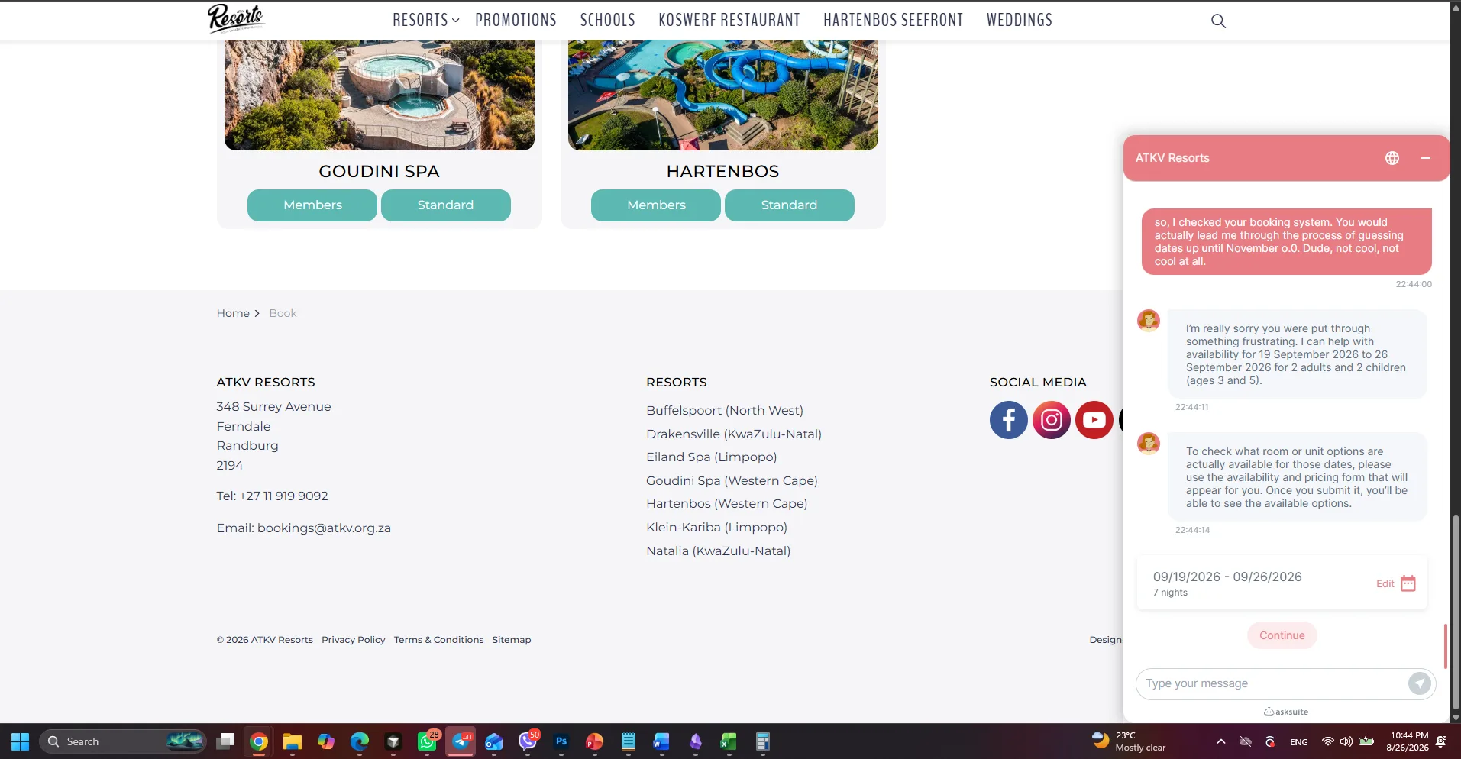Click the Continue button in chat
The width and height of the screenshot is (1461, 759).
click(1282, 635)
